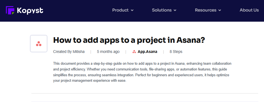Click the "How to add apps" heading

coord(129,40)
